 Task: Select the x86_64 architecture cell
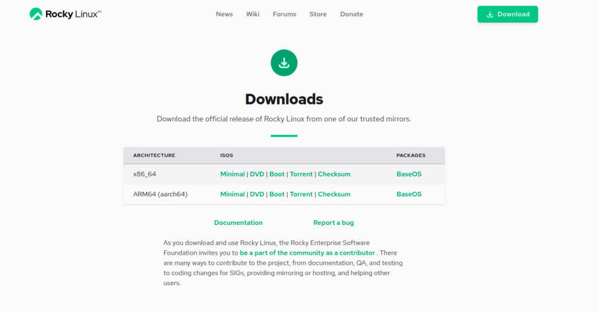[x=145, y=174]
